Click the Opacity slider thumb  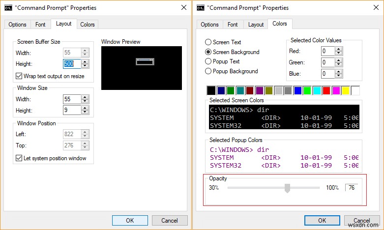pyautogui.click(x=288, y=188)
